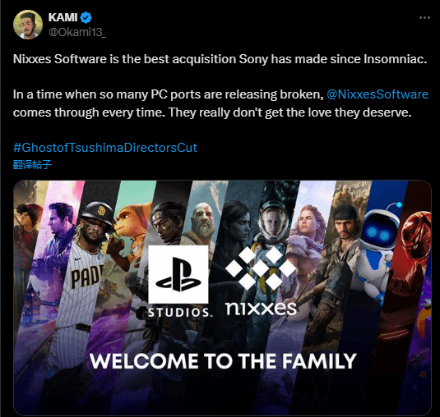The height and width of the screenshot is (417, 440).
Task: Open KAMI's profile avatar picture
Action: 28,25
